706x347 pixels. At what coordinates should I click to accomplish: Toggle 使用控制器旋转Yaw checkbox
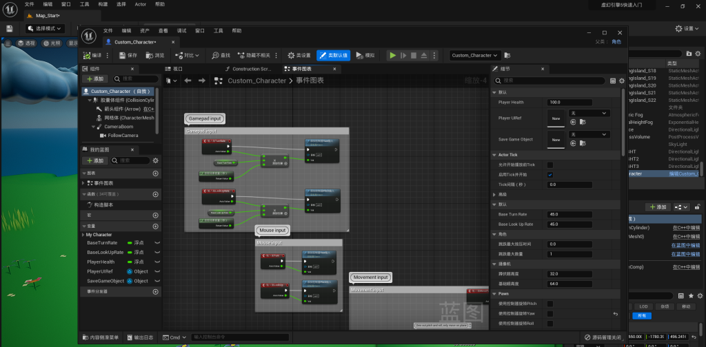pos(550,314)
